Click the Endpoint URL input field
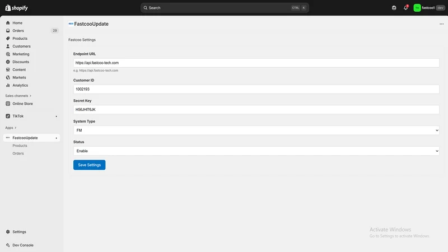Image resolution: width=448 pixels, height=252 pixels. (256, 63)
